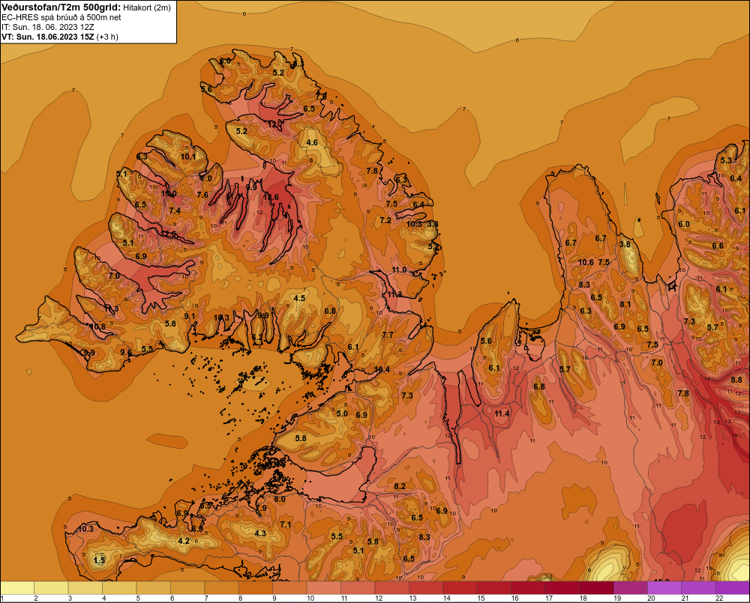The image size is (750, 603).
Task: Click the '10.8' temperature label
Action: click(98, 327)
